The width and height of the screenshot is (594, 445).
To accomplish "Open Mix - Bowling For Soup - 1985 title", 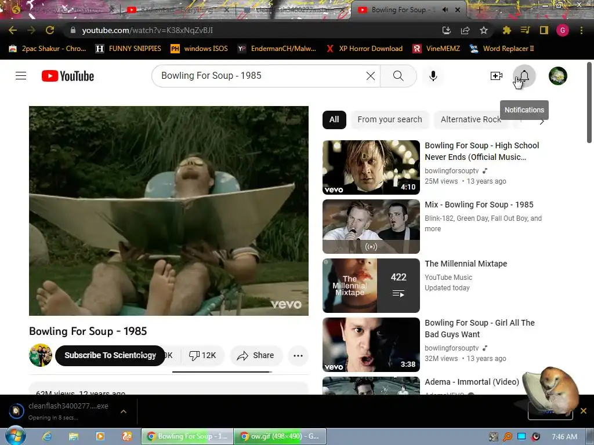I will coord(479,205).
